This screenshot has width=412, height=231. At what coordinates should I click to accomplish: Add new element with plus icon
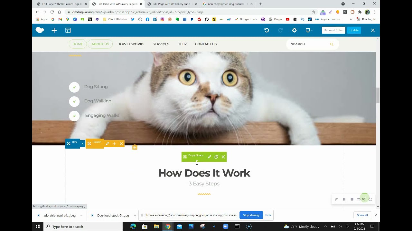pyautogui.click(x=54, y=30)
